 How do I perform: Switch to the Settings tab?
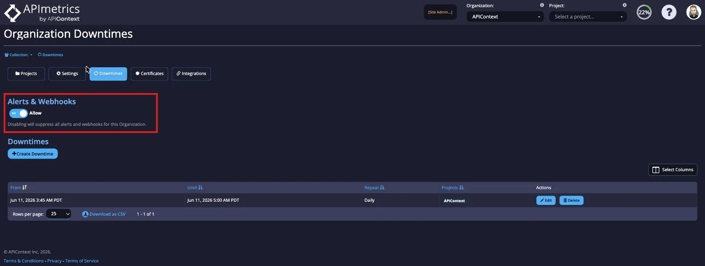67,74
